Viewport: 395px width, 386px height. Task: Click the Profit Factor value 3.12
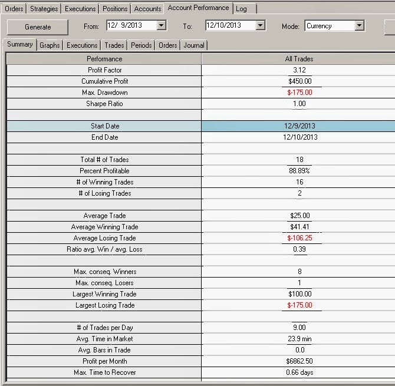(x=299, y=70)
